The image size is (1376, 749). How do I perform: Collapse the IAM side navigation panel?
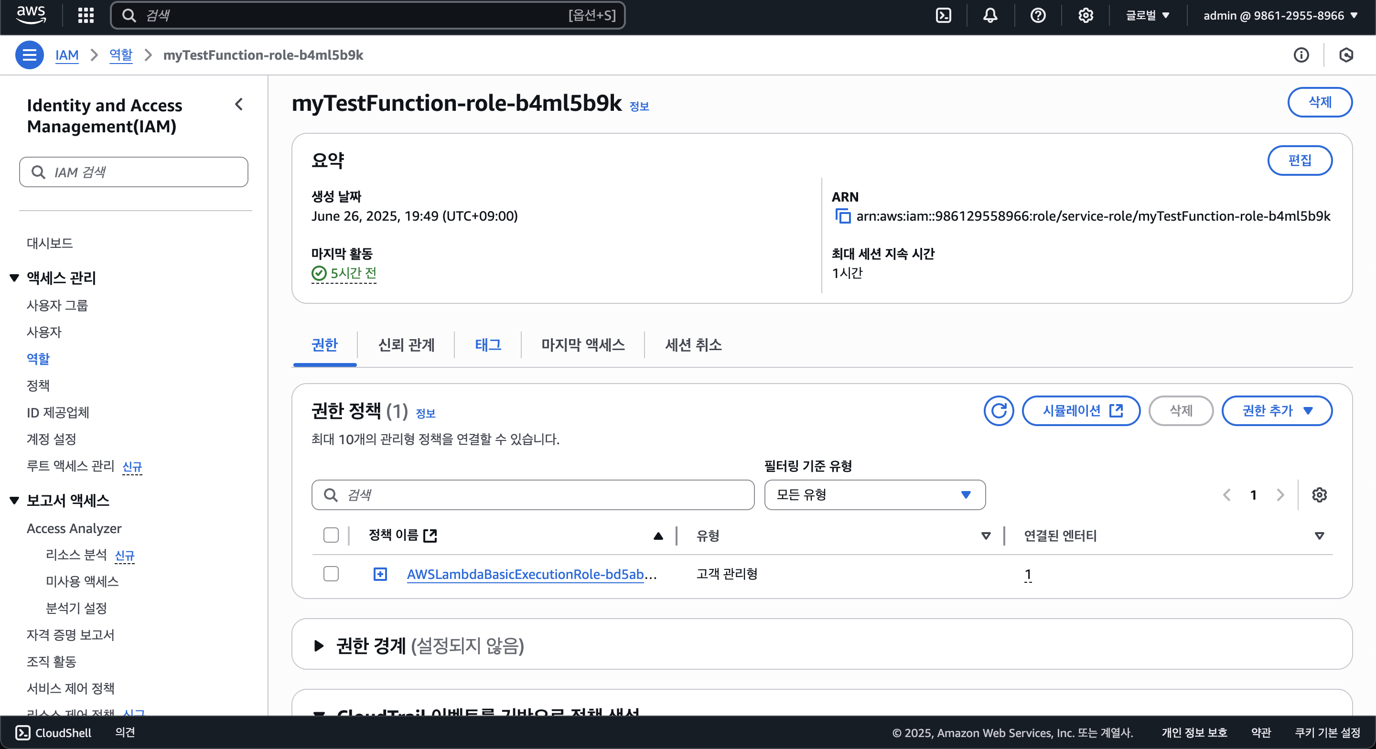coord(239,104)
